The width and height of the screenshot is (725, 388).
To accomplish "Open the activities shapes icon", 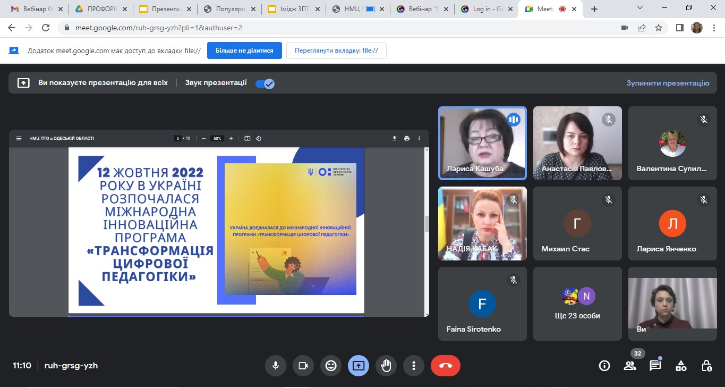I will pyautogui.click(x=681, y=366).
